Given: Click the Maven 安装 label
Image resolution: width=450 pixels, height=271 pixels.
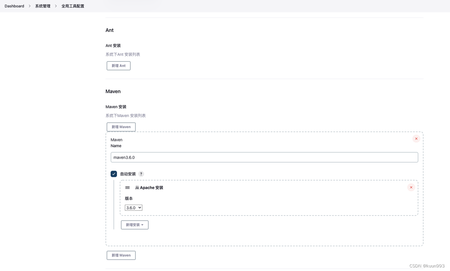Looking at the screenshot, I should (116, 107).
